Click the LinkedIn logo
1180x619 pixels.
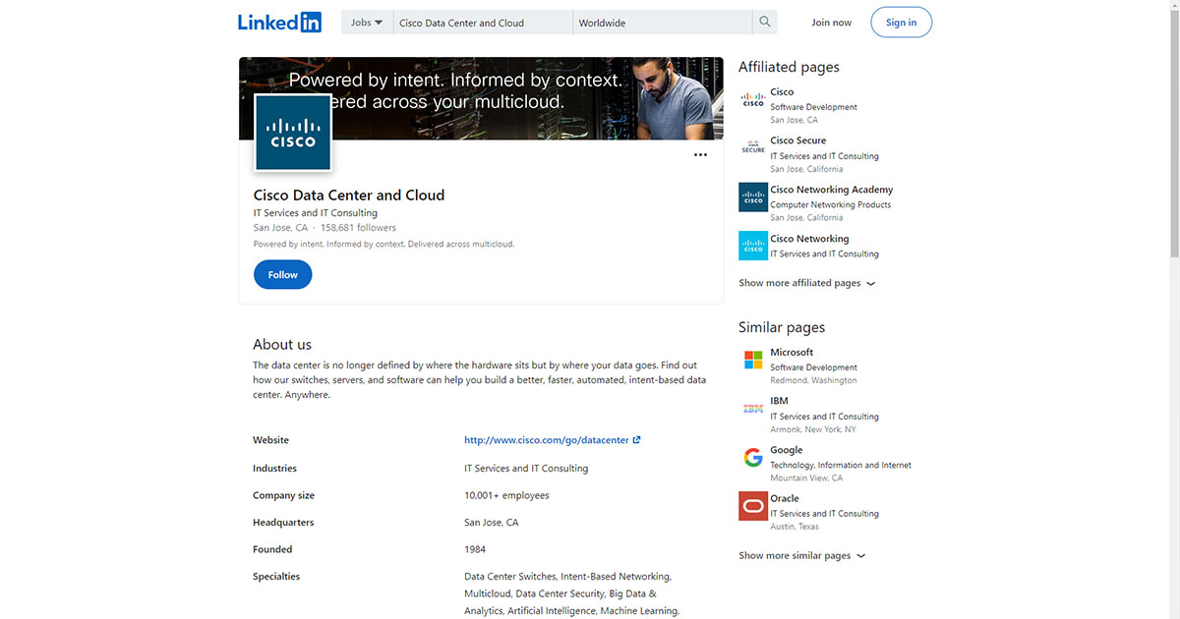pos(279,22)
